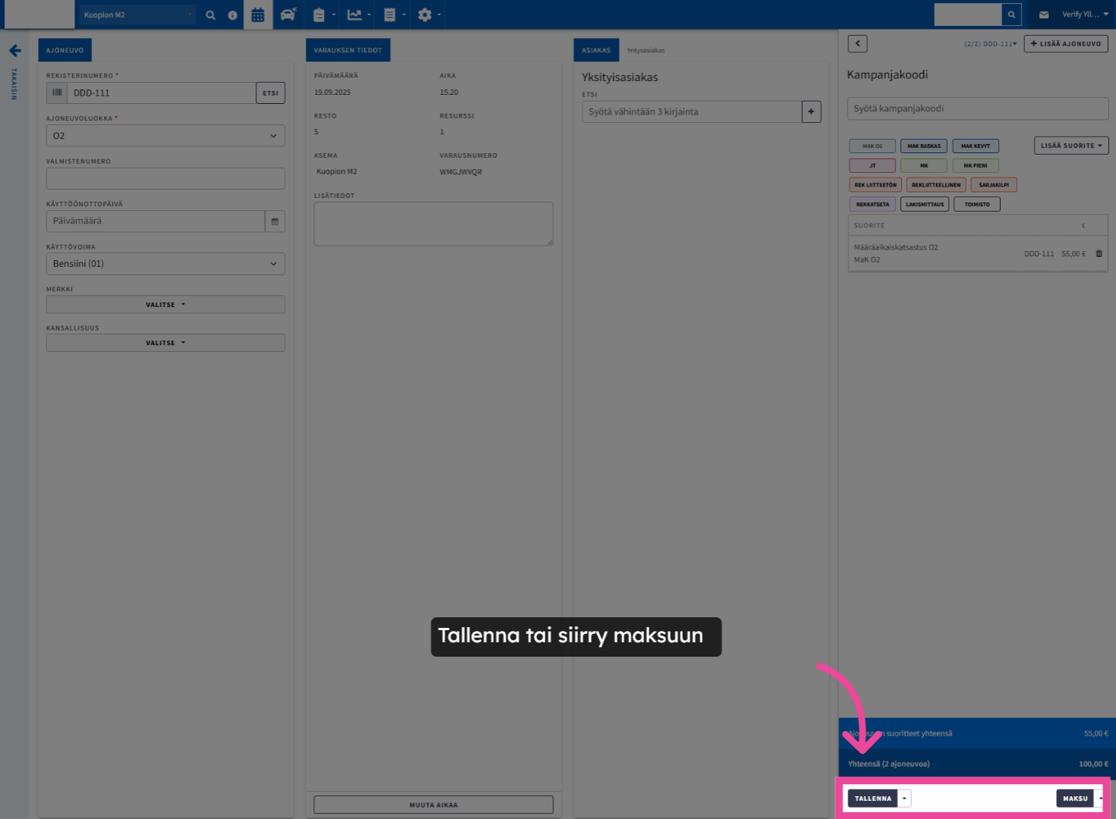Open the Kuopion M2 station selector
The image size is (1116, 819).
[137, 14]
